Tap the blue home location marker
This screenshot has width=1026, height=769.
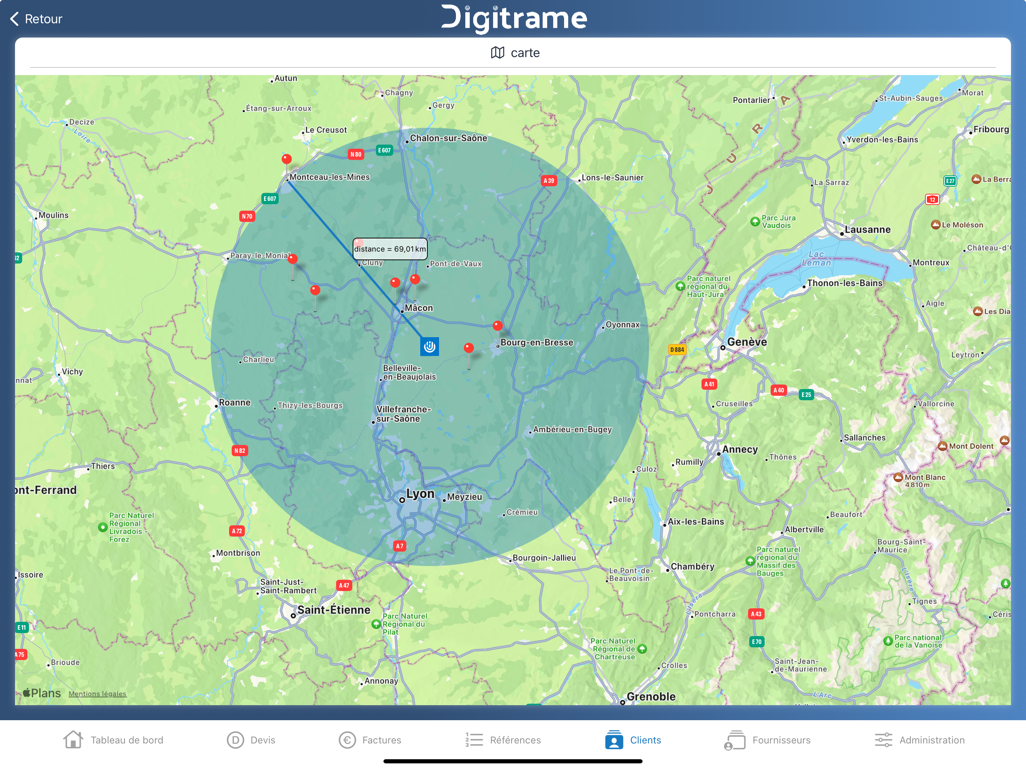(430, 347)
